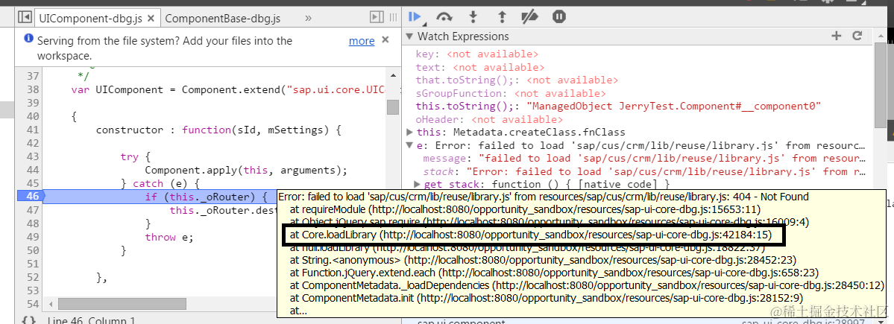Select 'sGroupFunction' watch expression
This screenshot has width=894, height=324.
[x=510, y=93]
